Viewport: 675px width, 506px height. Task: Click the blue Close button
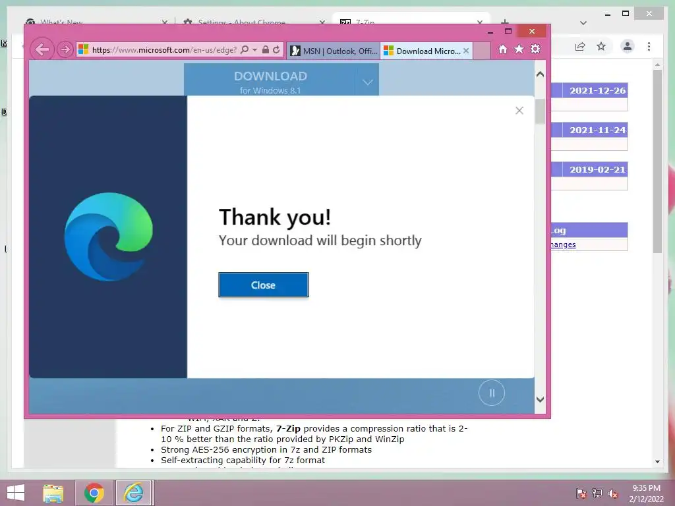[264, 285]
